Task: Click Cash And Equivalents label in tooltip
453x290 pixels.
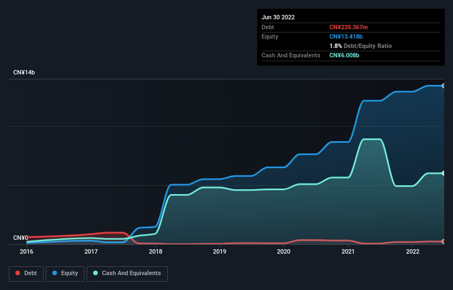Action: tap(291, 55)
